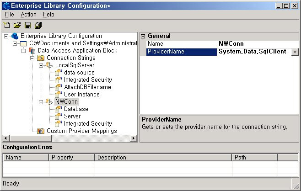The width and height of the screenshot is (301, 191).
Task: Select the AttachDBFilename tree item
Action: point(87,87)
